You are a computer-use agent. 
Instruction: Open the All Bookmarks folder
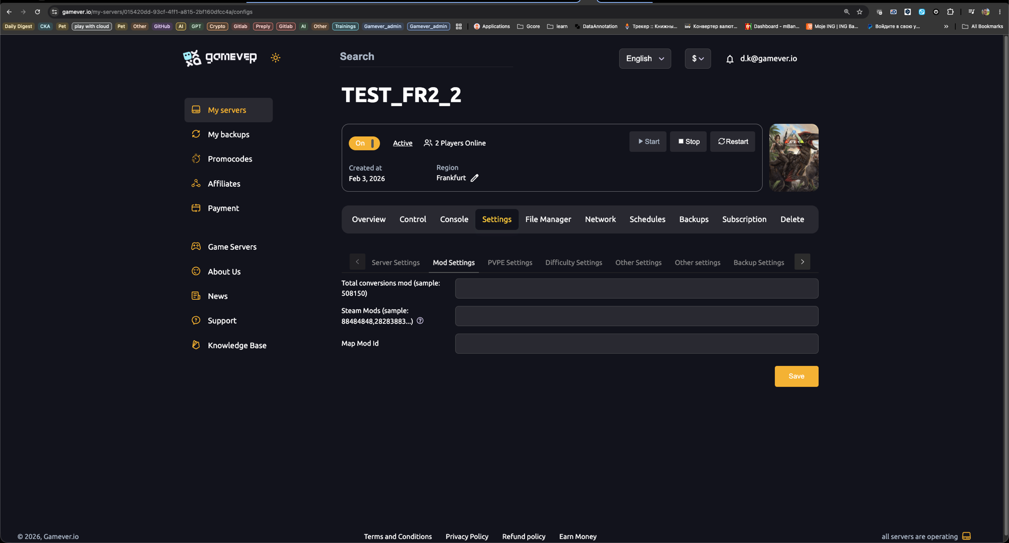click(x=982, y=26)
